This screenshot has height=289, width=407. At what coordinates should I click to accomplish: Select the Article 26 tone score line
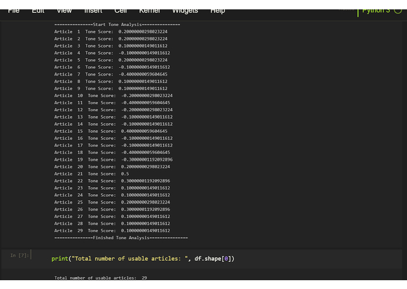[112, 209]
